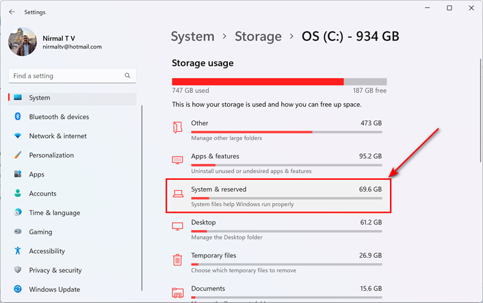Click the 26.9 GB value

(x=370, y=255)
